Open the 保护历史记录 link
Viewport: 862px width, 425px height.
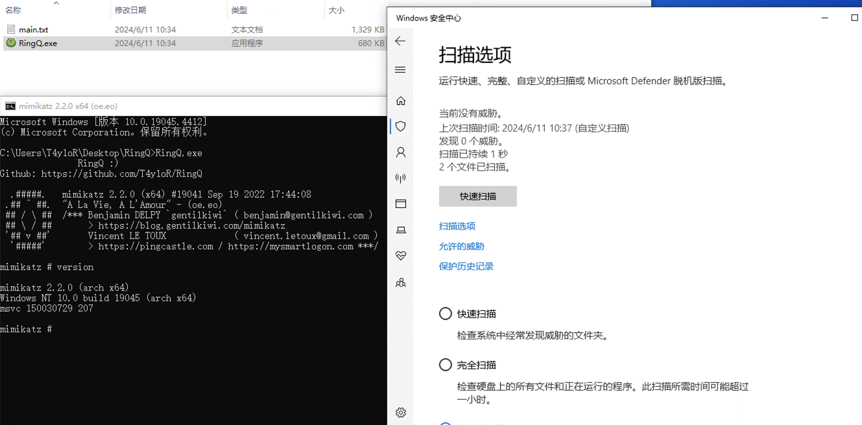pyautogui.click(x=466, y=266)
